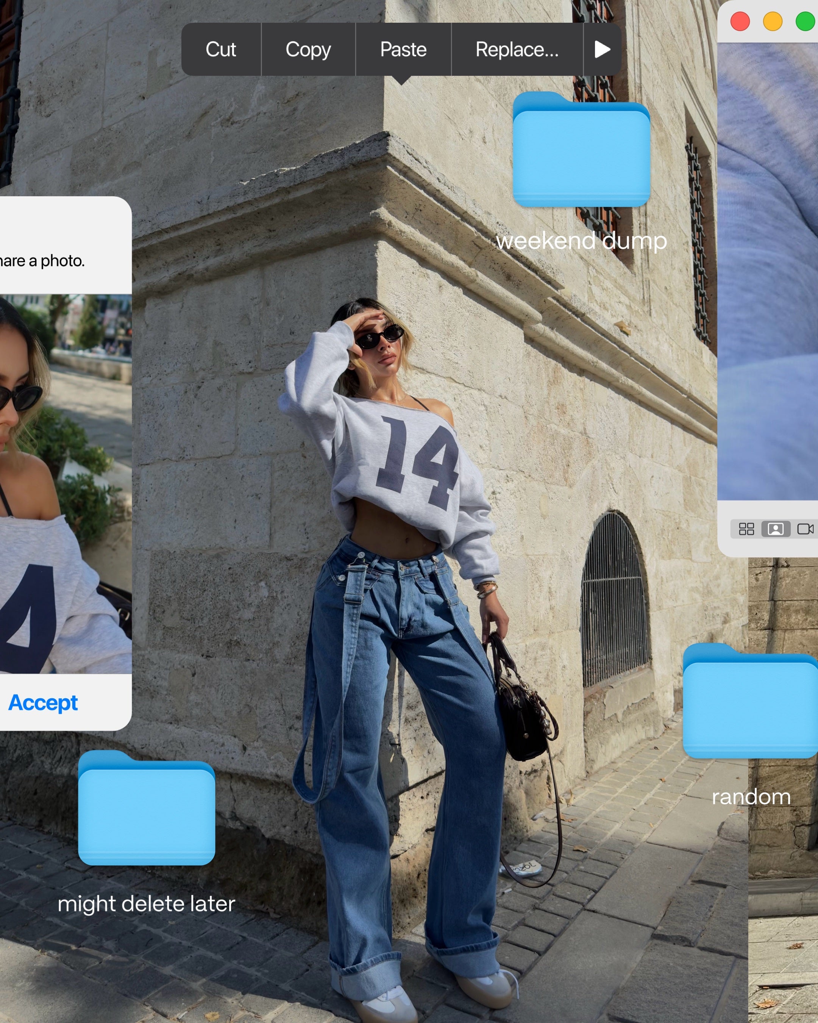
Task: Expand more options with the right arrow
Action: [x=602, y=49]
